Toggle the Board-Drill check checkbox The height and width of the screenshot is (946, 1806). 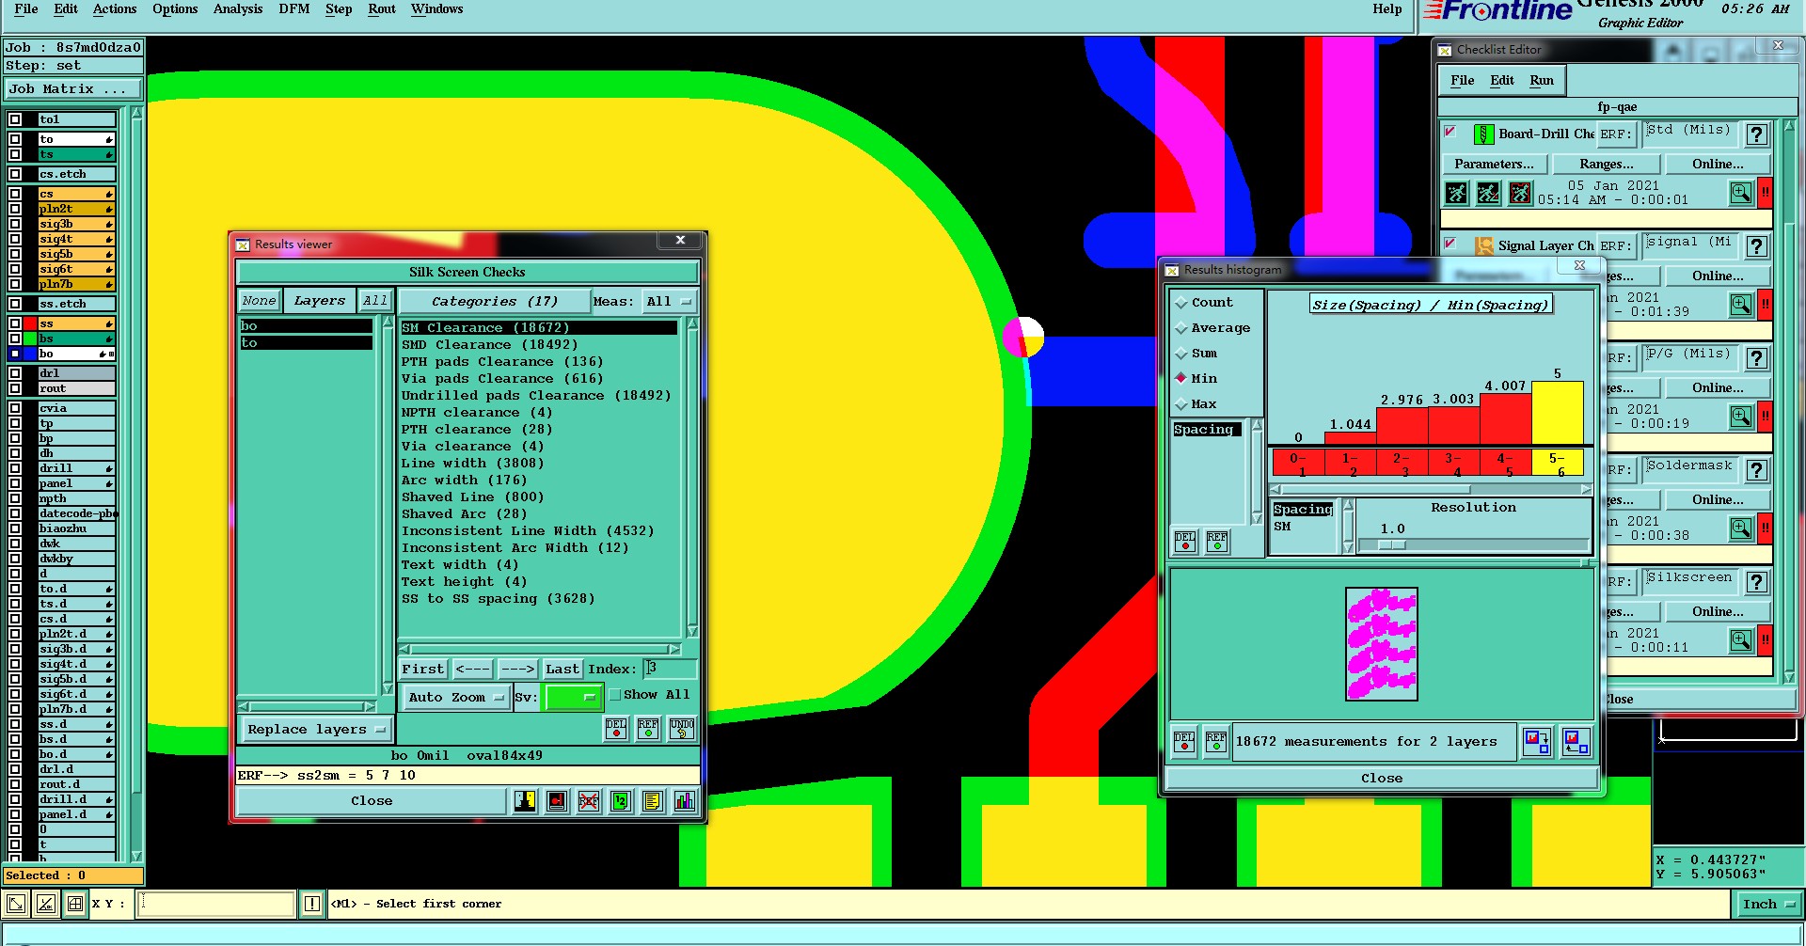[x=1450, y=132]
